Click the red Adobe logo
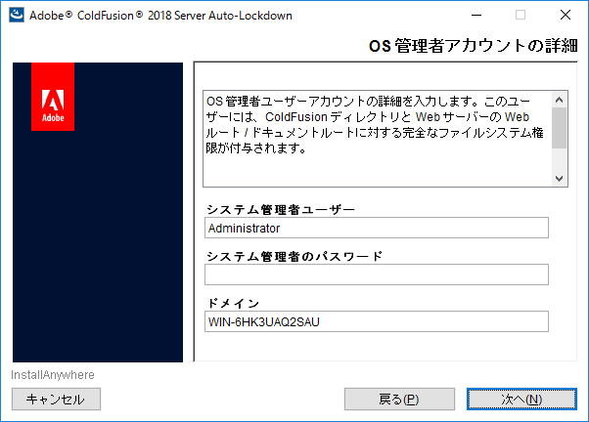This screenshot has width=589, height=422. [x=53, y=97]
